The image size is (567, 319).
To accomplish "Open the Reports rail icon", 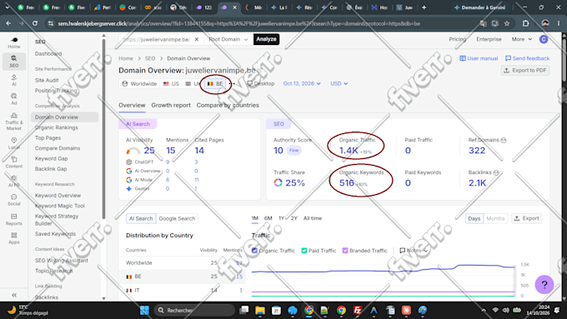I will click(13, 219).
